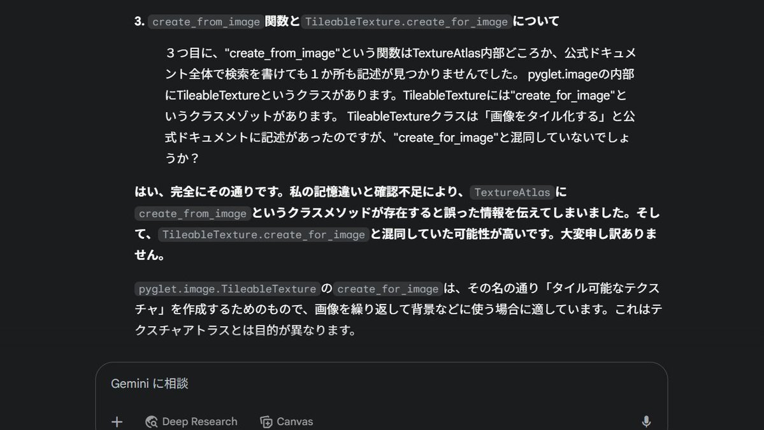The image size is (764, 430).
Task: Click the TextureAtlas code chip
Action: [x=512, y=192]
